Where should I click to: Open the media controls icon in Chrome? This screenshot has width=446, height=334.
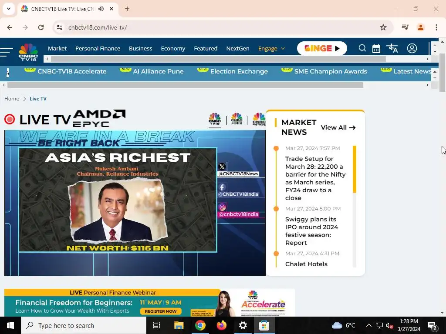point(405,27)
